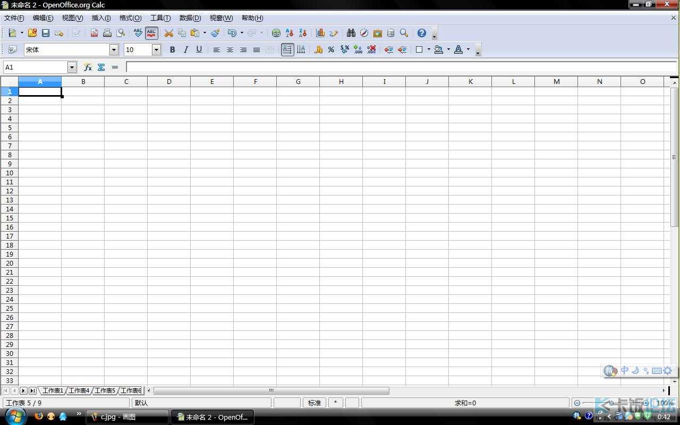Open the 文件(F) menu
680x425 pixels.
pyautogui.click(x=14, y=18)
